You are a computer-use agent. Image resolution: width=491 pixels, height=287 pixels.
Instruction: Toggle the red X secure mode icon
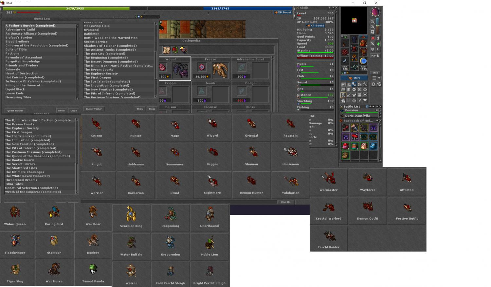(x=373, y=38)
